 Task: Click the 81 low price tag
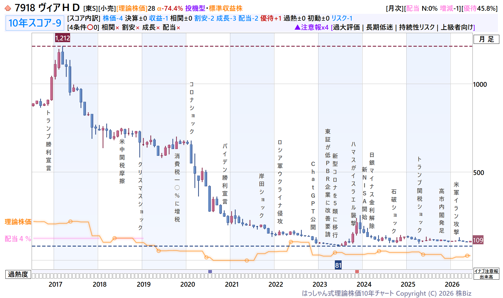(x=338, y=265)
